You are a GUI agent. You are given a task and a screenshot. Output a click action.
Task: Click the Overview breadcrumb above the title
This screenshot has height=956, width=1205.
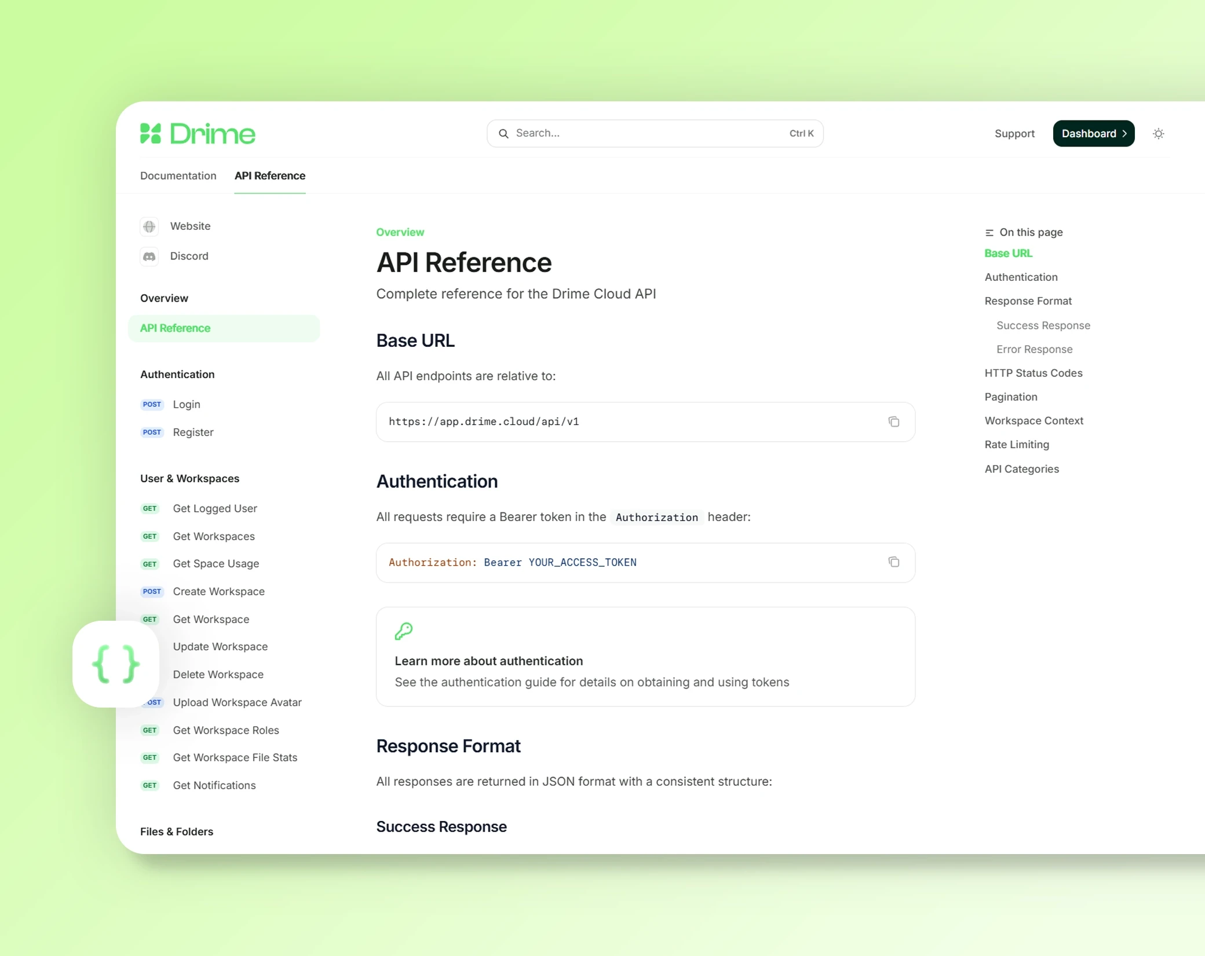(x=400, y=232)
